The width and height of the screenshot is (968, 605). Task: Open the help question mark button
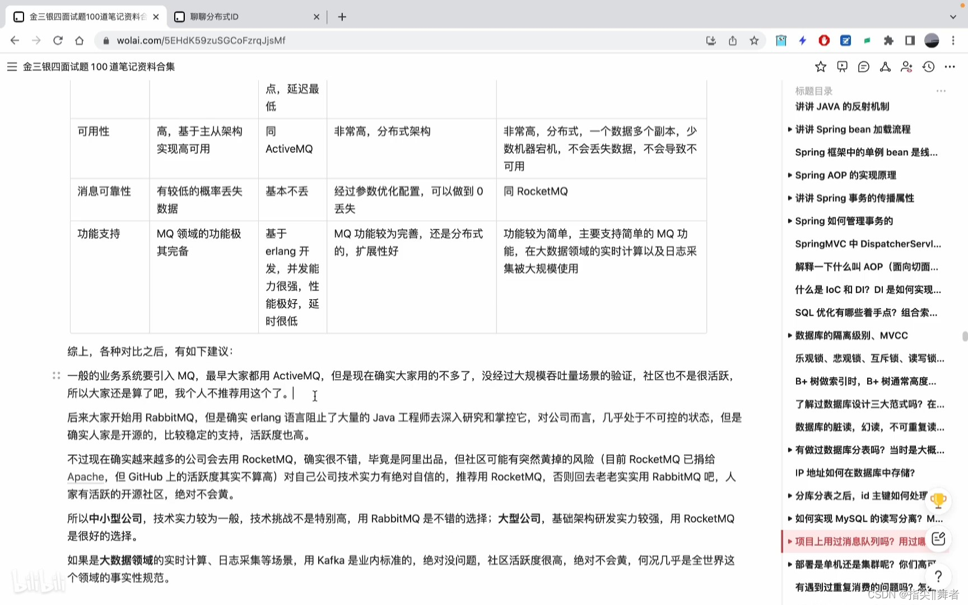coord(938,576)
